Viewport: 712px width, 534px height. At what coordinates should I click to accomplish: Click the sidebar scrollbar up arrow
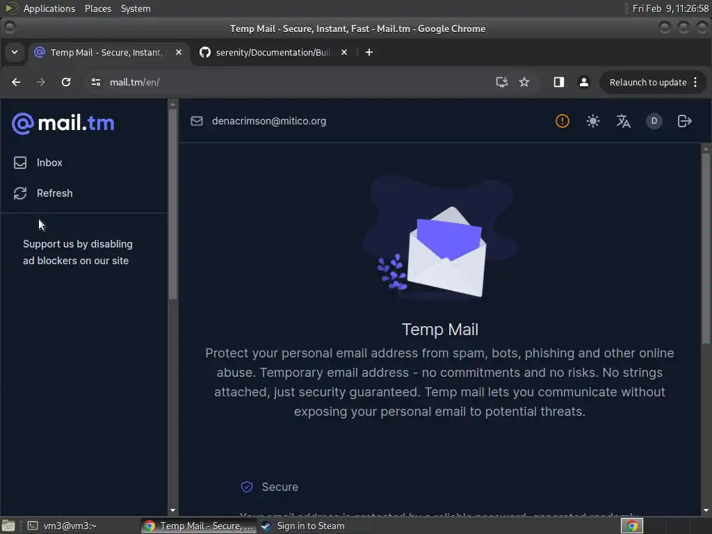pos(172,104)
